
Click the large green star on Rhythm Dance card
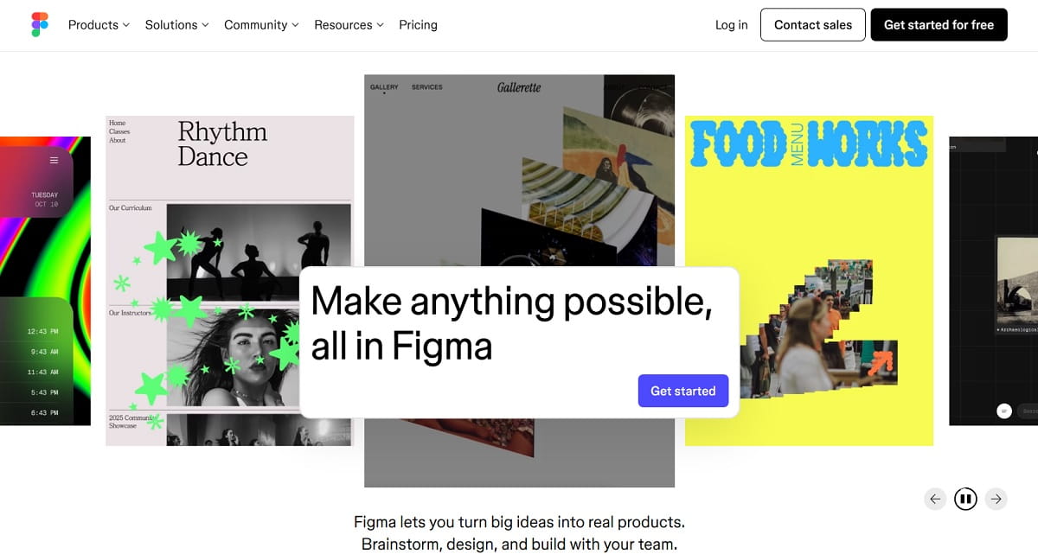coord(161,249)
